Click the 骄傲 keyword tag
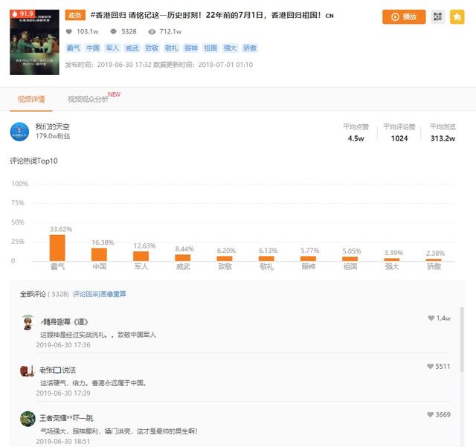Screen dimensions: 476x447 click(250, 48)
